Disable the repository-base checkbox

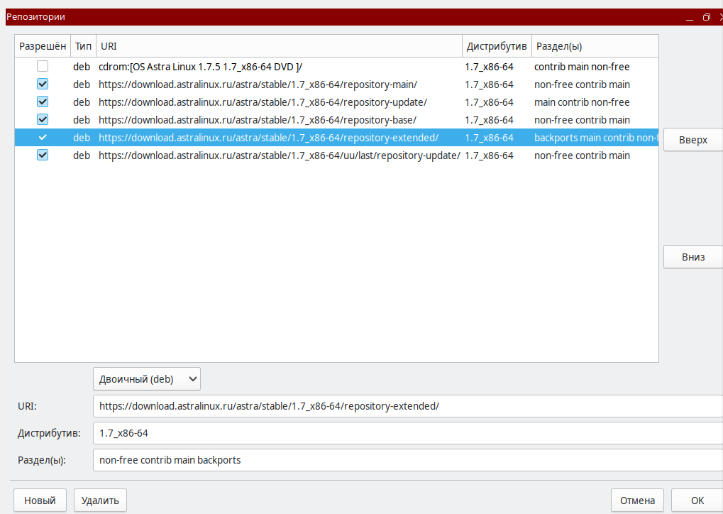pyautogui.click(x=43, y=119)
